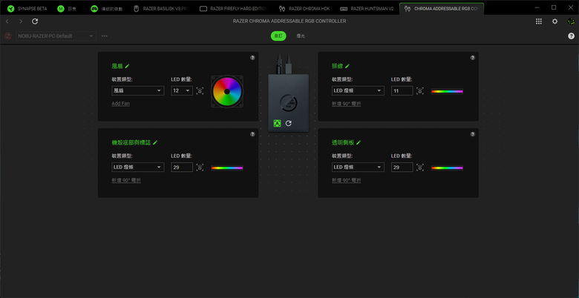Open help icon on 透明側板 card

click(x=473, y=134)
